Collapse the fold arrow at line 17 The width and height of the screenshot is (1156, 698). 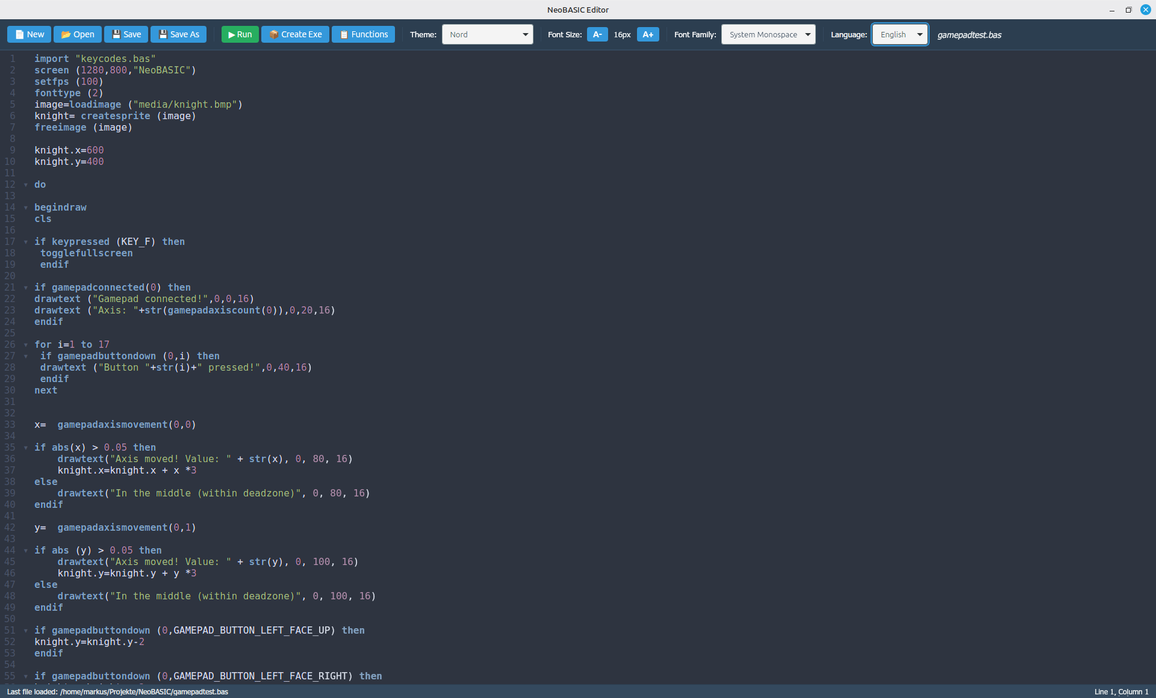26,242
